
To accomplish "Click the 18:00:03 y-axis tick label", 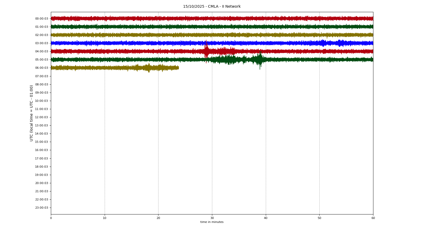I will pos(42,167).
